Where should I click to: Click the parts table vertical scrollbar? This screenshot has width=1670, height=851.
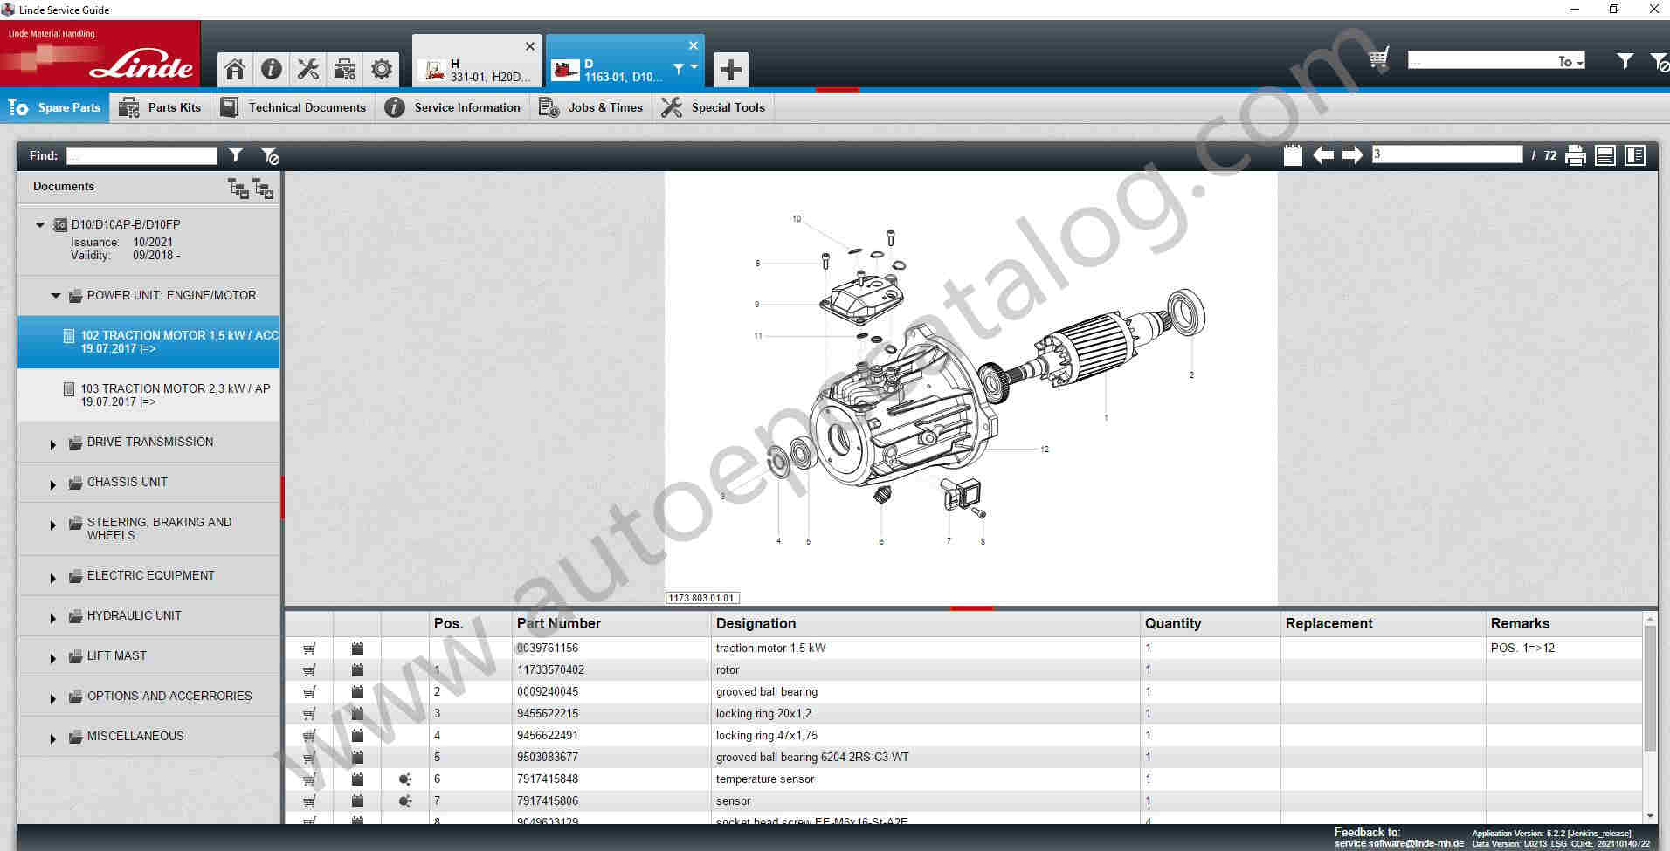coord(1649,690)
